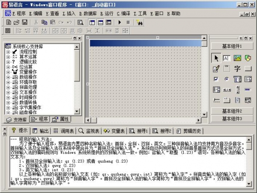Expand the 数组操作 tree node

coord(8,77)
